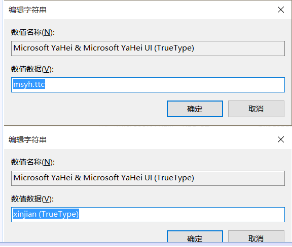Screen dimensions: 292x247
Task: Click 确定 in the upper dialog
Action: pyautogui.click(x=195, y=109)
